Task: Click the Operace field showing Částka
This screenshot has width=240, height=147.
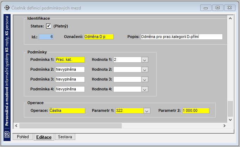Action: pyautogui.click(x=67, y=110)
